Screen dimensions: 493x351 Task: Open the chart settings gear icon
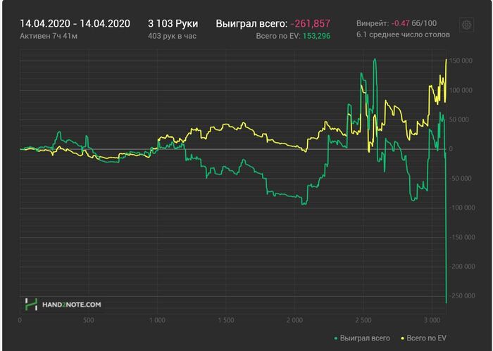[466, 25]
